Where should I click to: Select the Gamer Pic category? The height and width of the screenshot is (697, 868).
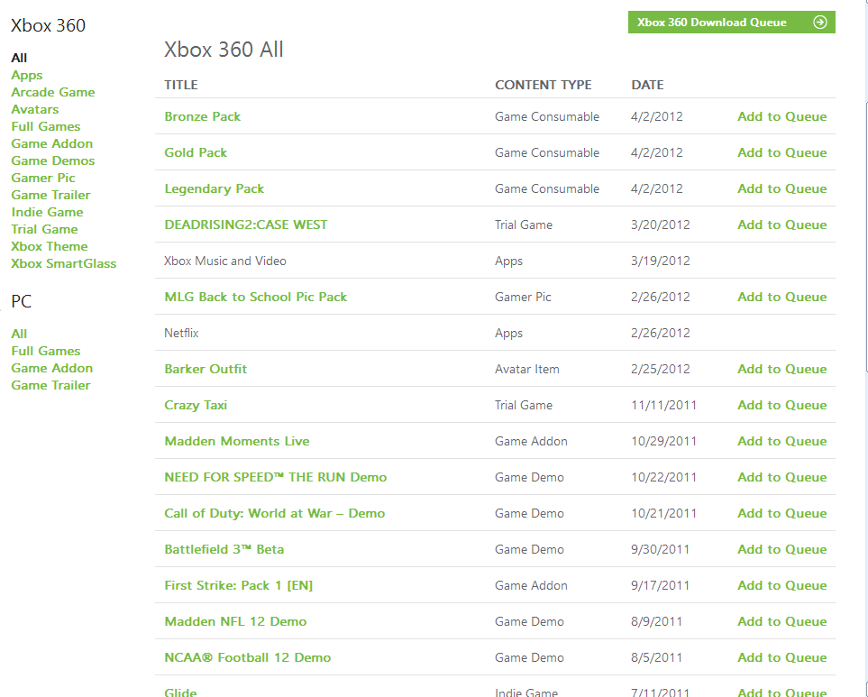[x=43, y=178]
